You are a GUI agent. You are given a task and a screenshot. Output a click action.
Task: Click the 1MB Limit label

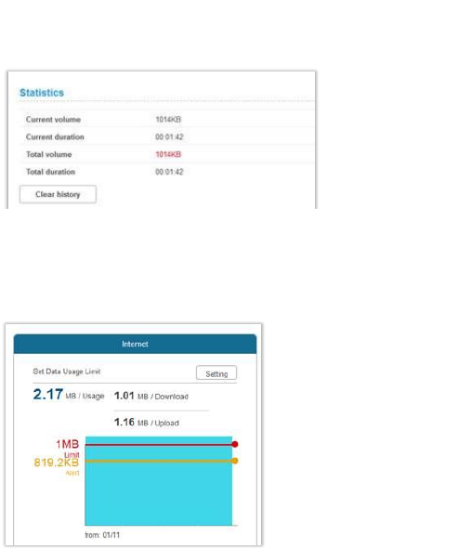pos(68,448)
